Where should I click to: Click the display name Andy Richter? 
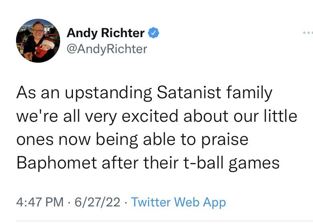[x=105, y=33]
